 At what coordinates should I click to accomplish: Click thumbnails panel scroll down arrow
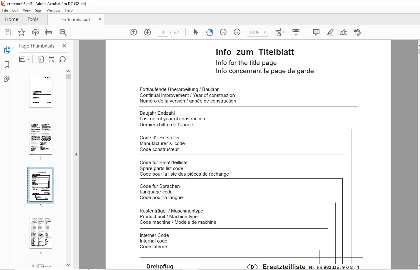[x=68, y=265]
